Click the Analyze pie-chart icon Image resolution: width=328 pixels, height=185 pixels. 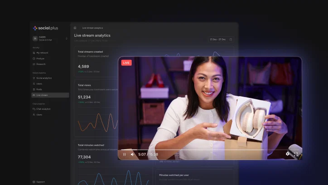click(34, 58)
